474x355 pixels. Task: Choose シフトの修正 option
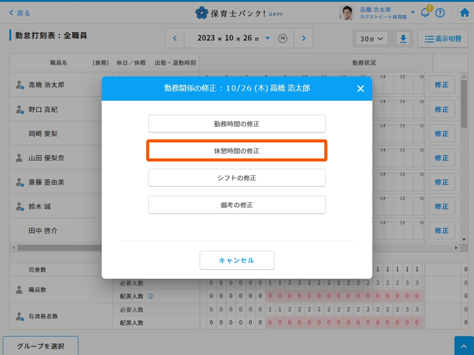point(237,178)
